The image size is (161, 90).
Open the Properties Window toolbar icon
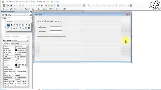tap(49, 6)
